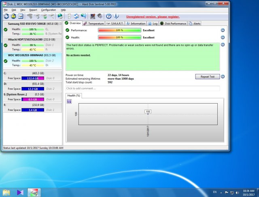Open Help via the blue question mark toolbar icon

(x=108, y=17)
